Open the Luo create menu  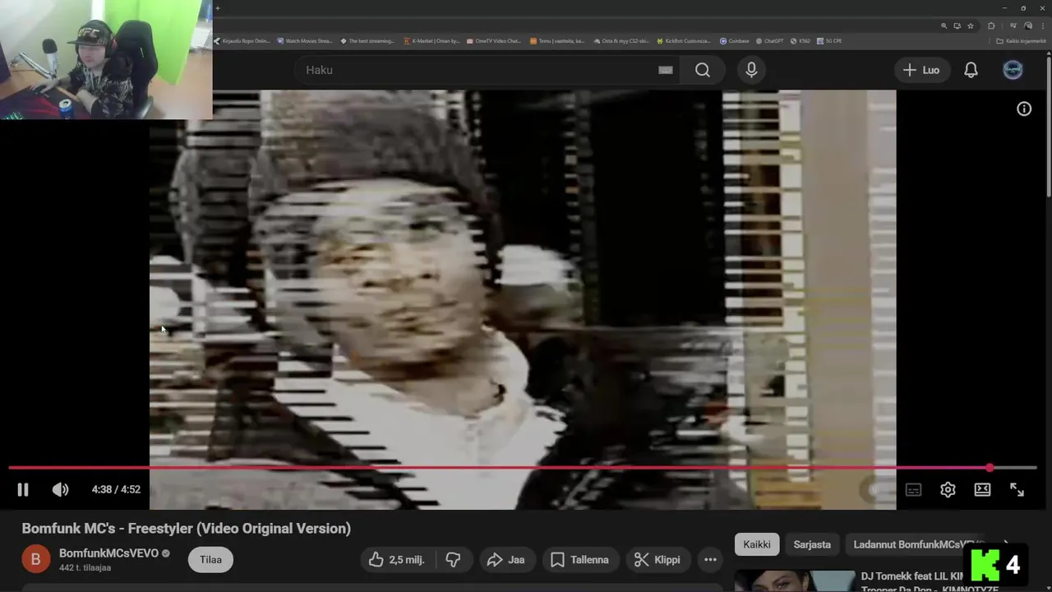pyautogui.click(x=921, y=70)
